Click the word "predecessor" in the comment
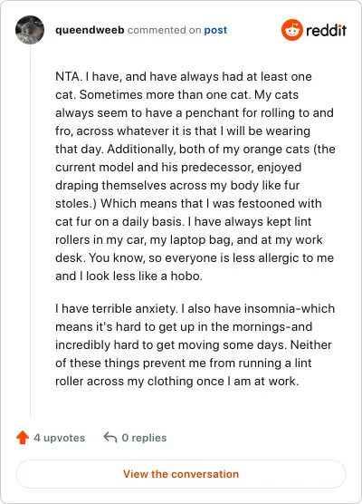Image resolution: width=362 pixels, height=504 pixels. pyautogui.click(x=218, y=168)
